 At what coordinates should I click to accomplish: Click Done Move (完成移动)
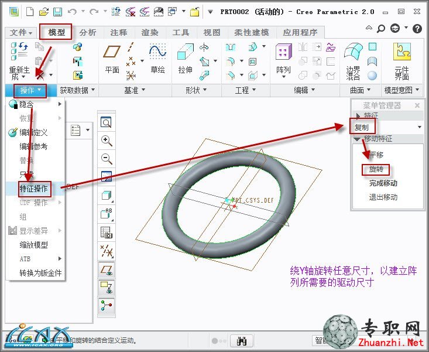[383, 183]
